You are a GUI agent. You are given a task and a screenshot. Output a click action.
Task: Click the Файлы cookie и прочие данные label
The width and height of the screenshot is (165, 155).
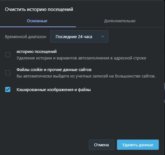click(54, 70)
